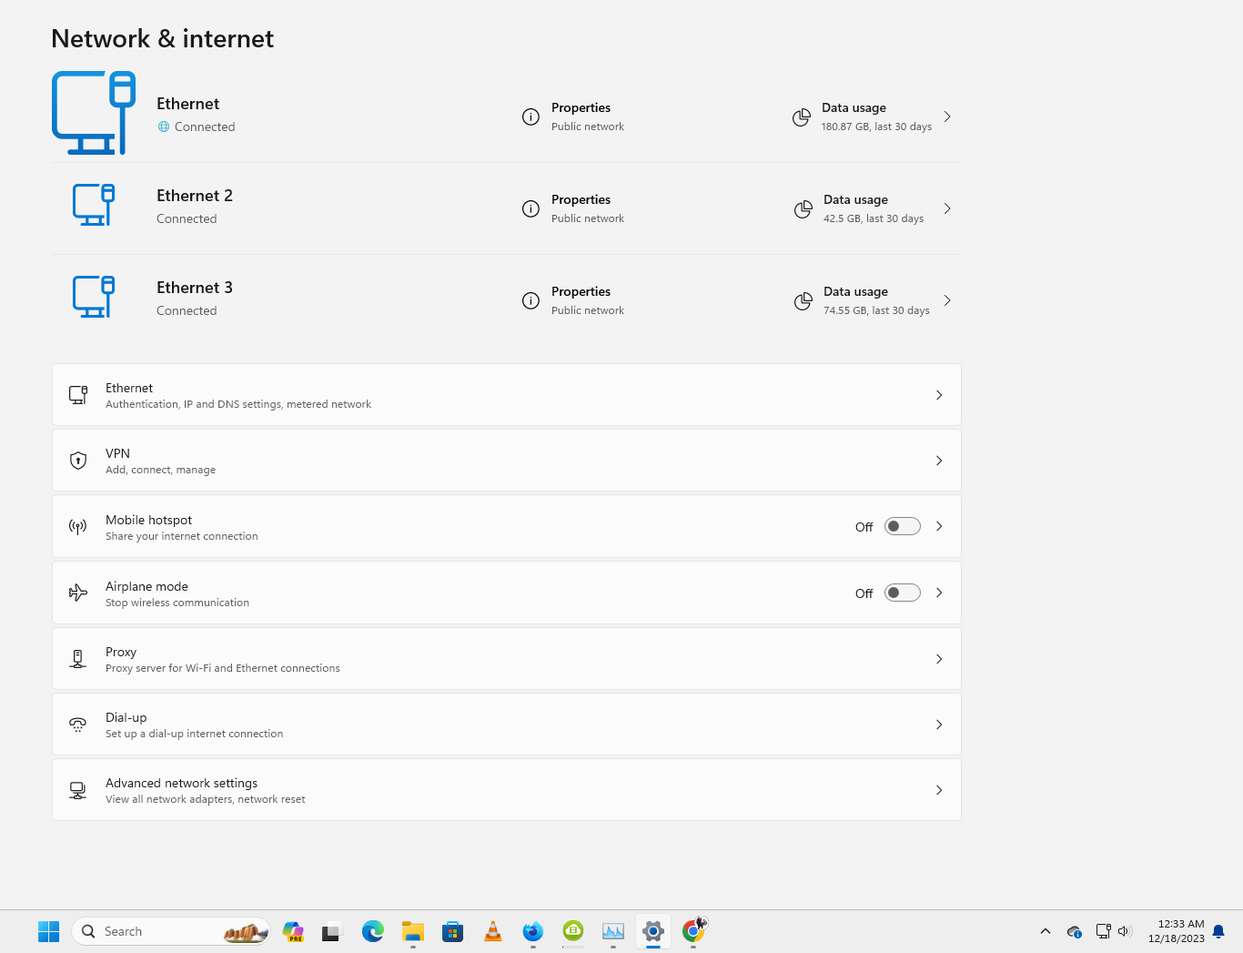Click the Ethernet 2 adapter icon

coord(94,205)
